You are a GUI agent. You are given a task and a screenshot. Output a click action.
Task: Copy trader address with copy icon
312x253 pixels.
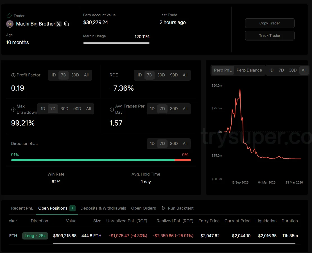click(x=67, y=24)
